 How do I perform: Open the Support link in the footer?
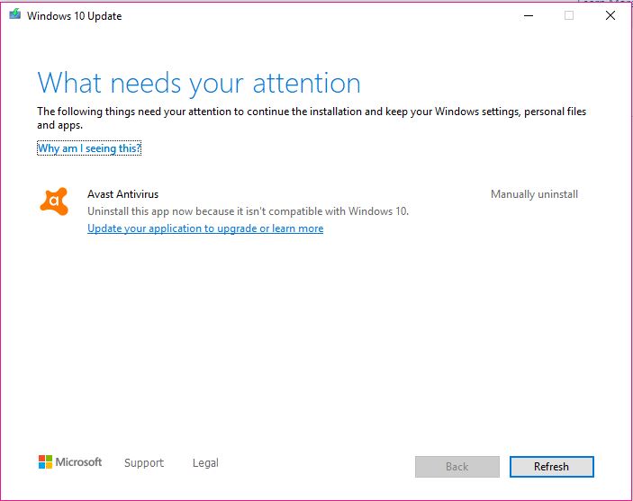pyautogui.click(x=144, y=462)
